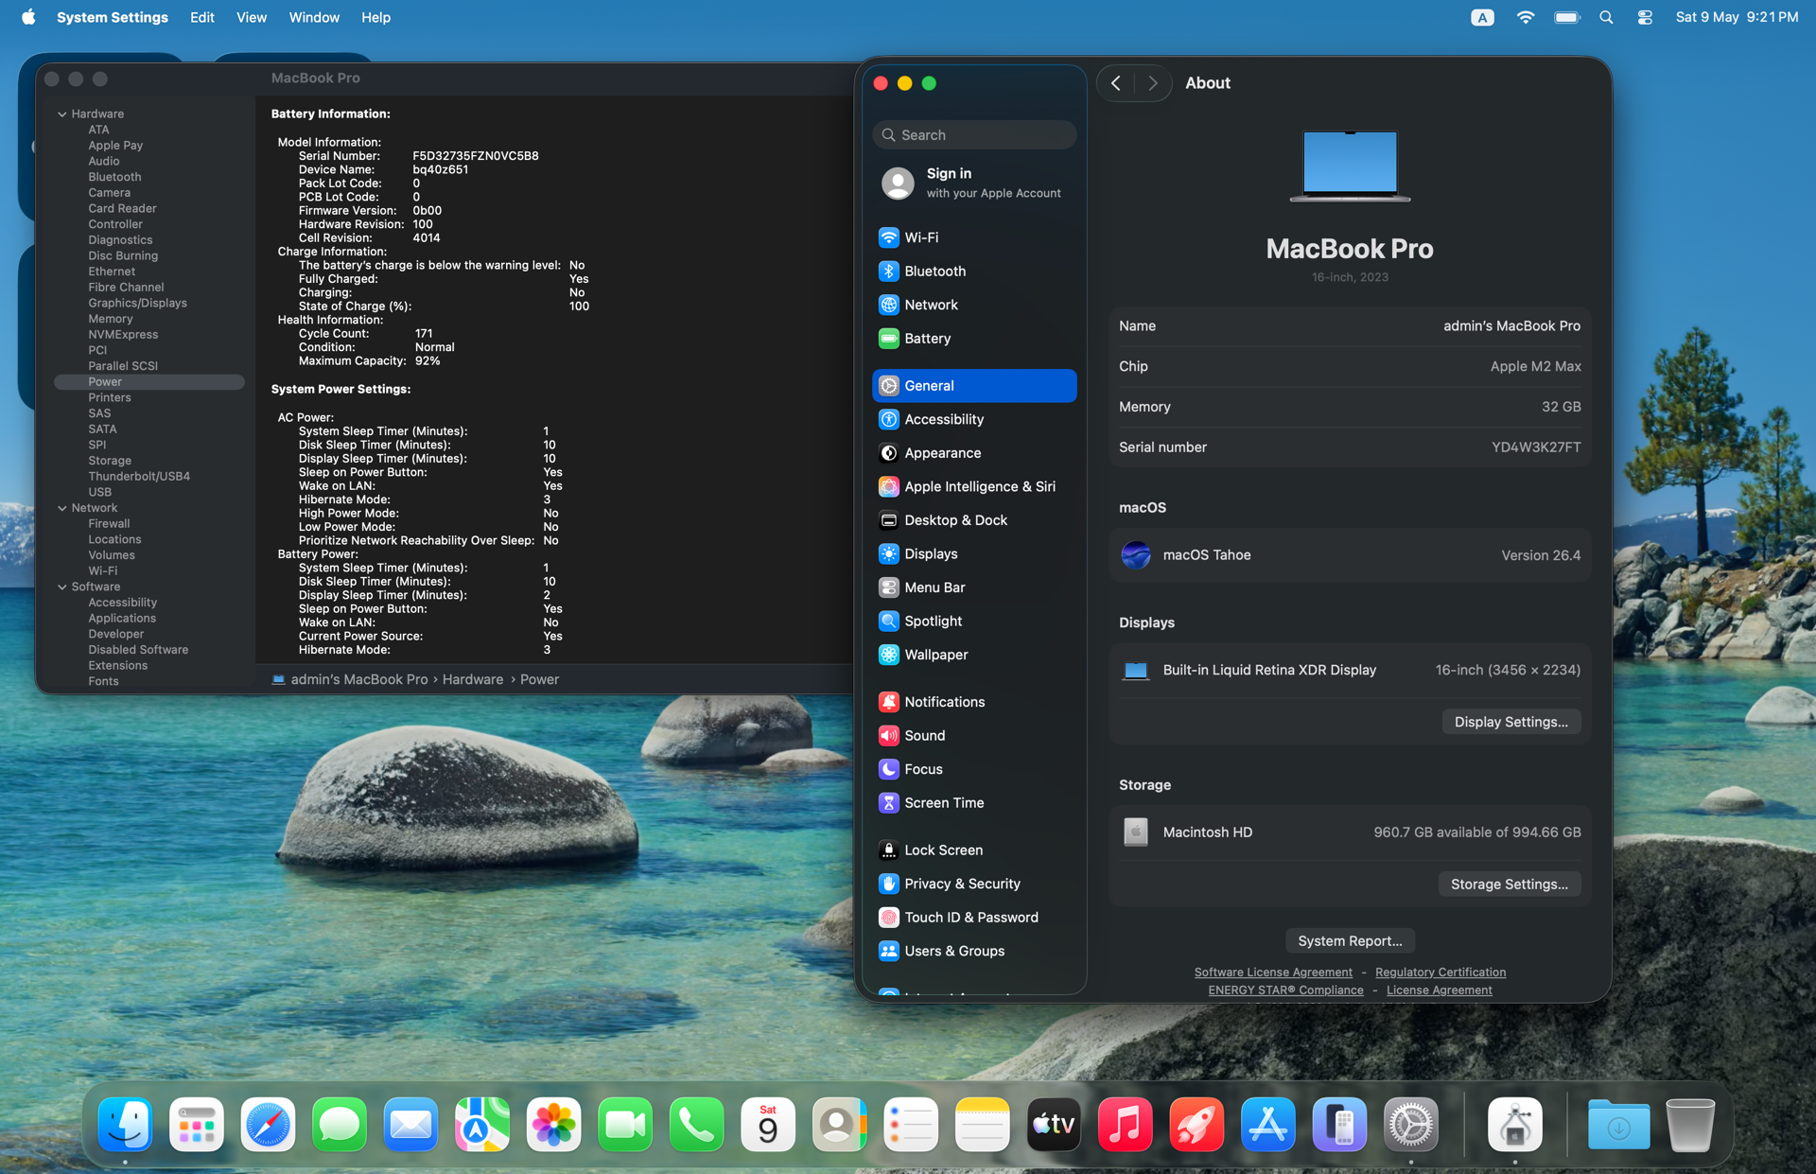1816x1174 pixels.
Task: Open System Report… button
Action: click(1350, 940)
